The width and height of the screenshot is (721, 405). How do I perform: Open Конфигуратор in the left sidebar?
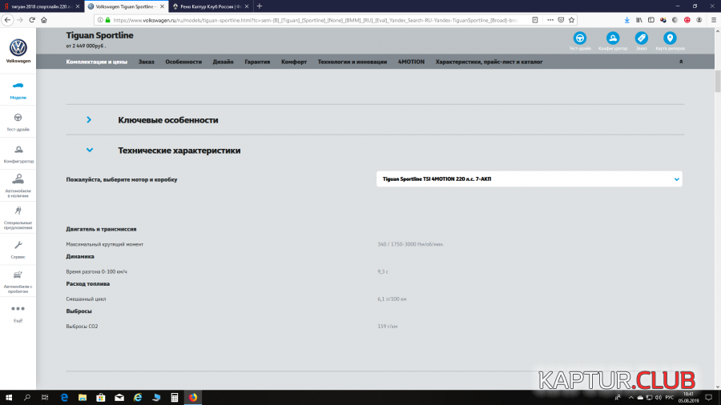pos(18,150)
